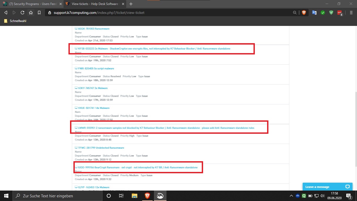Click 'Created on Apr-21st, 2020 17:53'
This screenshot has width=357, height=201.
click(x=94, y=41)
